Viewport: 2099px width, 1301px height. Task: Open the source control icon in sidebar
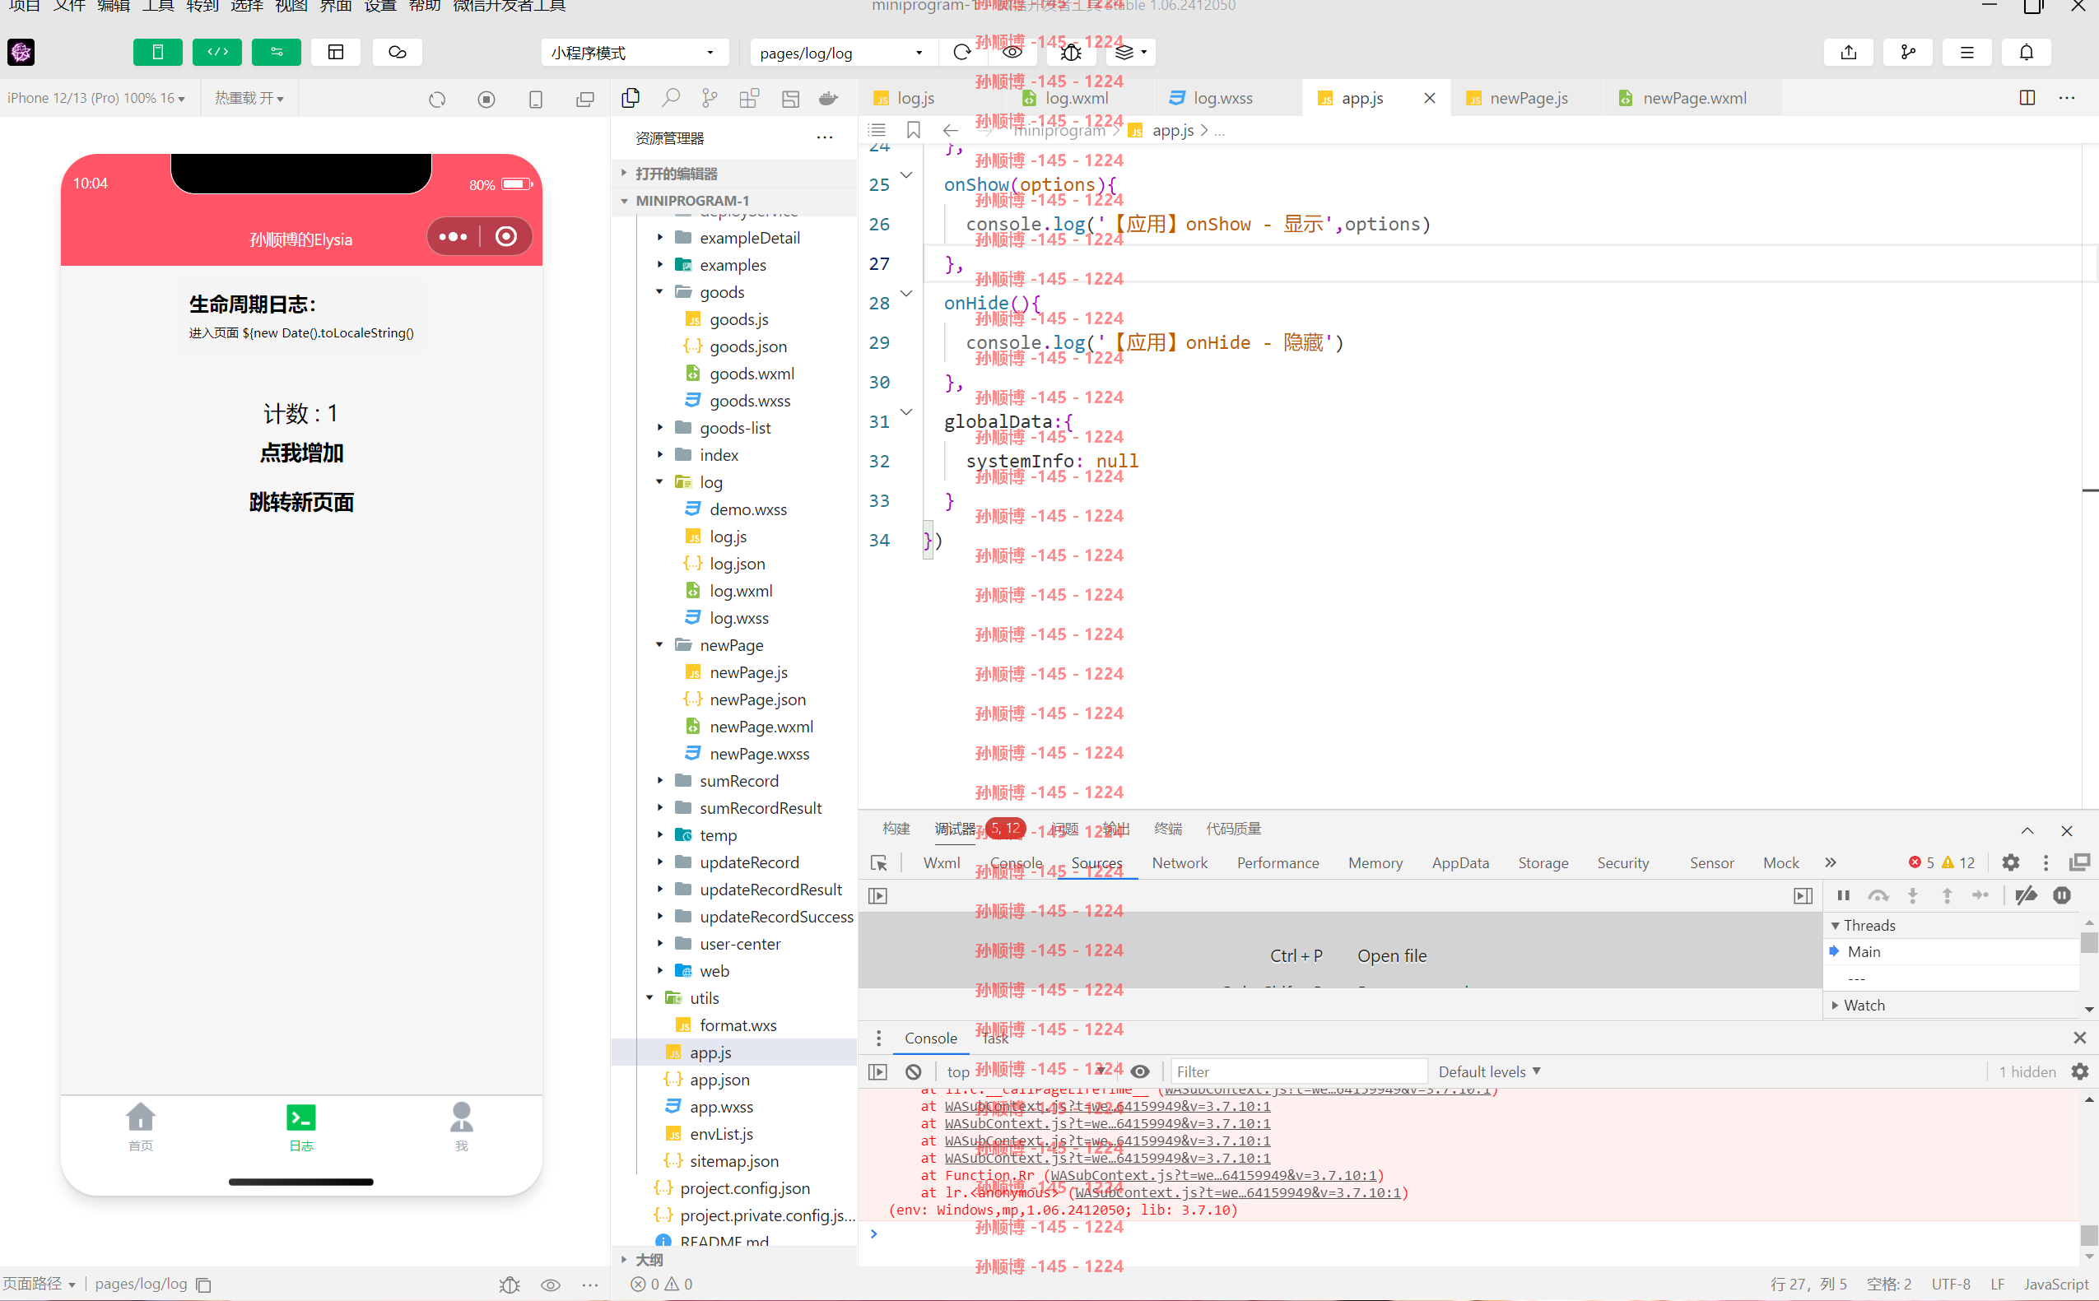[x=710, y=98]
